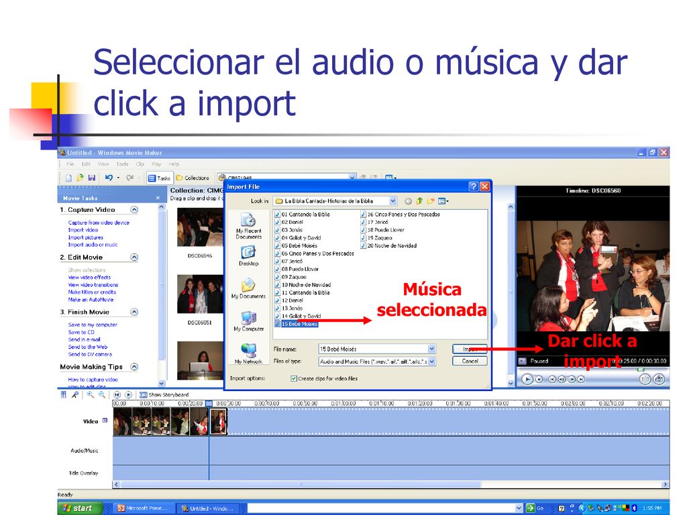Expand the Video track plus icon
Image resolution: width=687 pixels, height=515 pixels.
105,420
